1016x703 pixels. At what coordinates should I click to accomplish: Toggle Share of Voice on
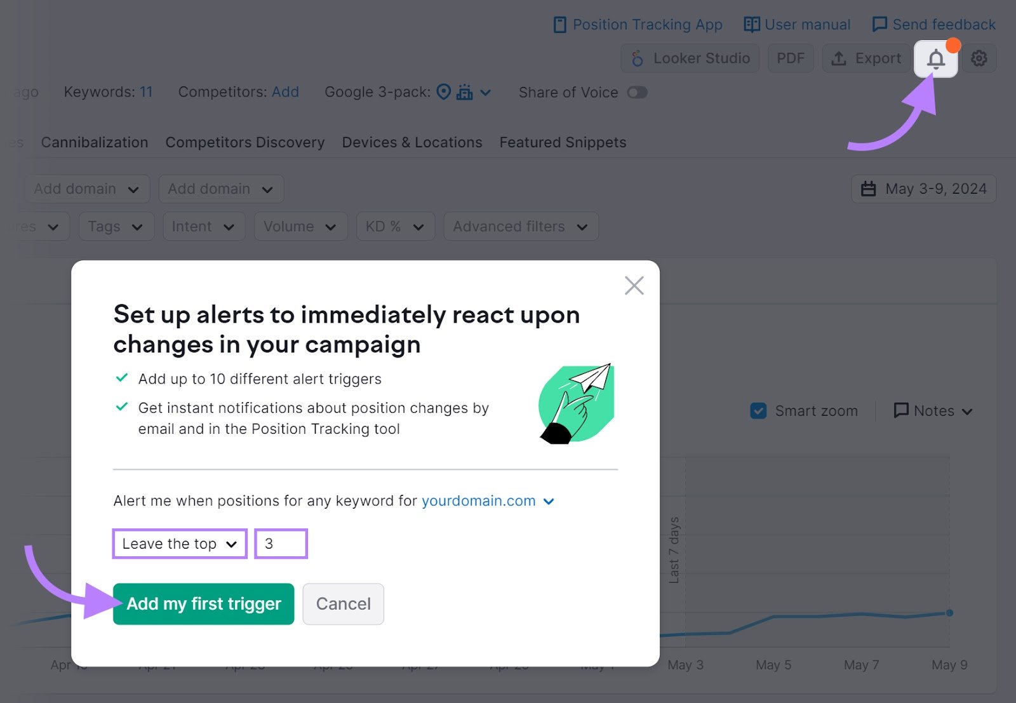tap(638, 92)
